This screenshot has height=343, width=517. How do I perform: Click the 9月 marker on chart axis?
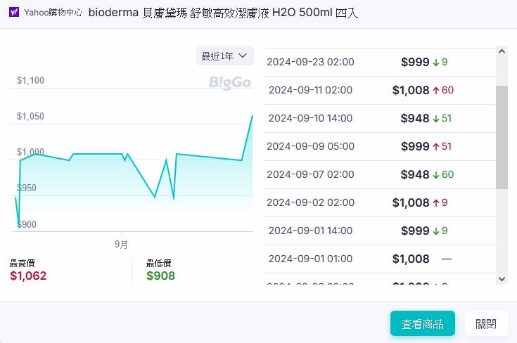click(x=121, y=244)
